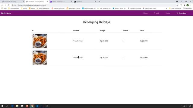
Task: Open the Design Web Figma bookmark
Action: tap(150, 8)
